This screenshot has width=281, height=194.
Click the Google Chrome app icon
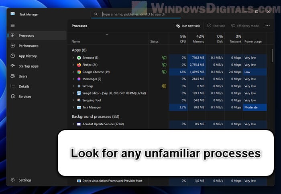[x=79, y=72]
